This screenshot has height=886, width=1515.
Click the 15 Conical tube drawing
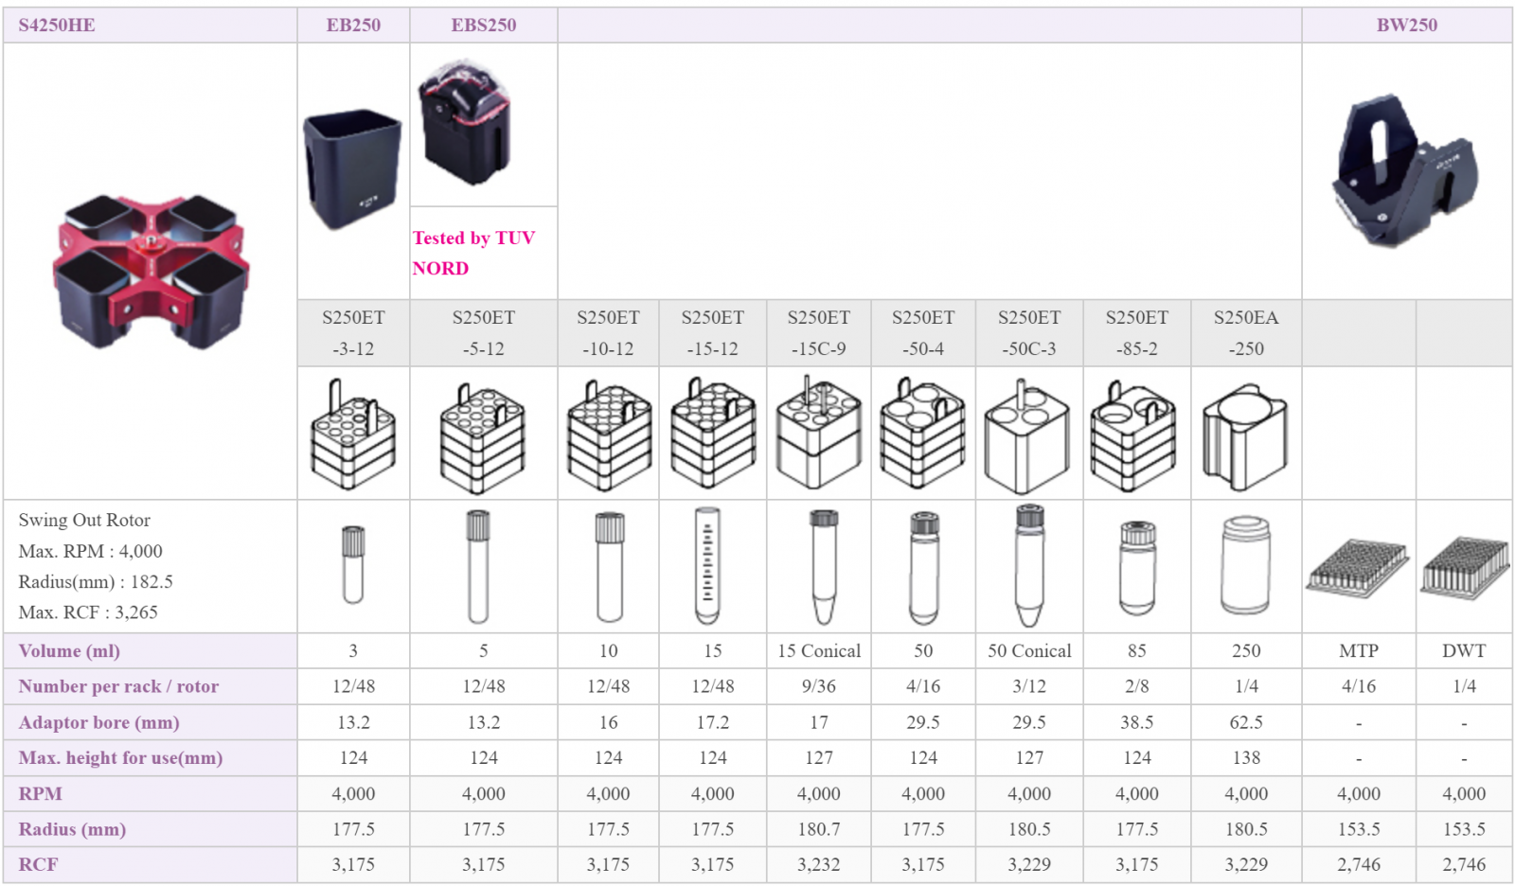point(824,567)
